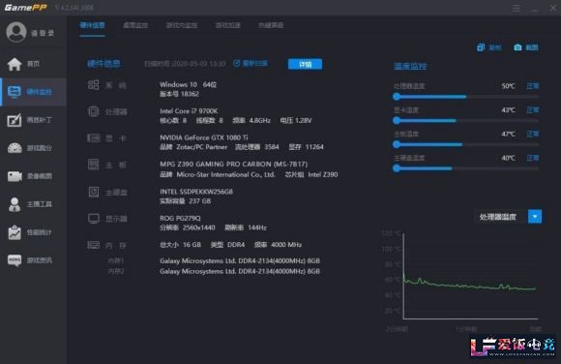
Task: Click second Galaxy Microsystems DDR4-2134 memory row
Action: coord(240,271)
